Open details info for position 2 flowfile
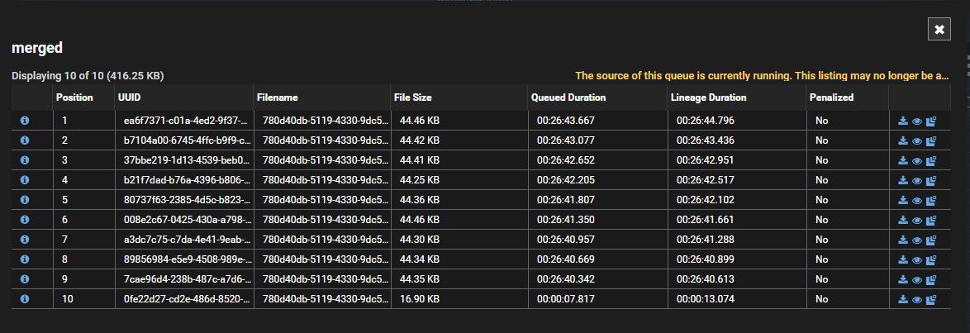970x333 pixels. pos(25,140)
